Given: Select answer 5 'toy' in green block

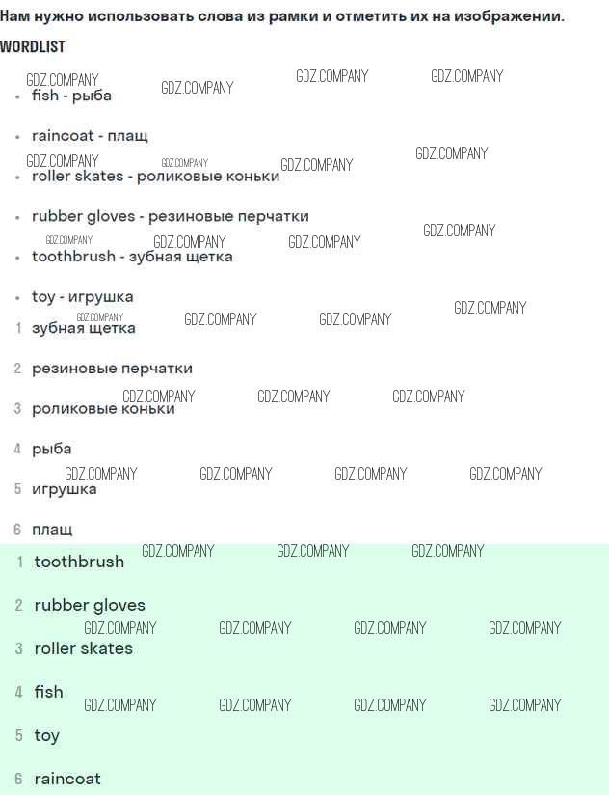Looking at the screenshot, I should click(46, 735).
